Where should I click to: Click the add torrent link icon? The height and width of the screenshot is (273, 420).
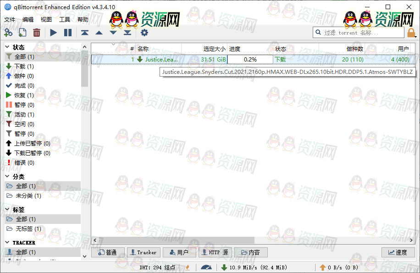pos(8,33)
